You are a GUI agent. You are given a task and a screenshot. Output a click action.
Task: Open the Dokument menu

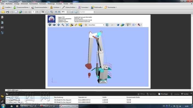(x=24, y=4)
